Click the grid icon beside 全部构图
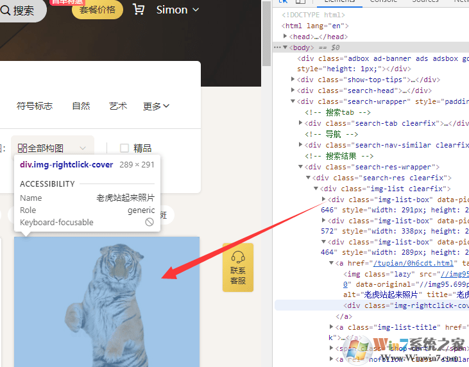Image resolution: width=469 pixels, height=367 pixels. click(22, 148)
